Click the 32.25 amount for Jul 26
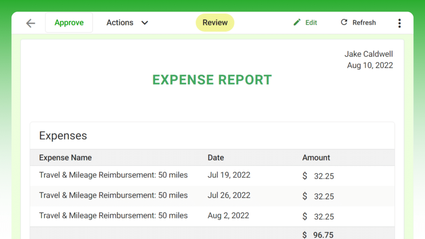425x239 pixels. click(324, 196)
